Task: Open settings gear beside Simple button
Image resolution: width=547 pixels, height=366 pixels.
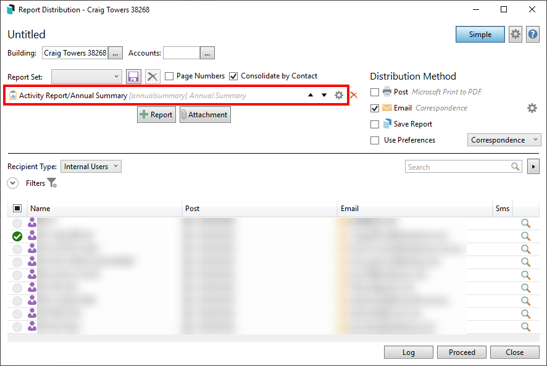Action: coord(516,35)
